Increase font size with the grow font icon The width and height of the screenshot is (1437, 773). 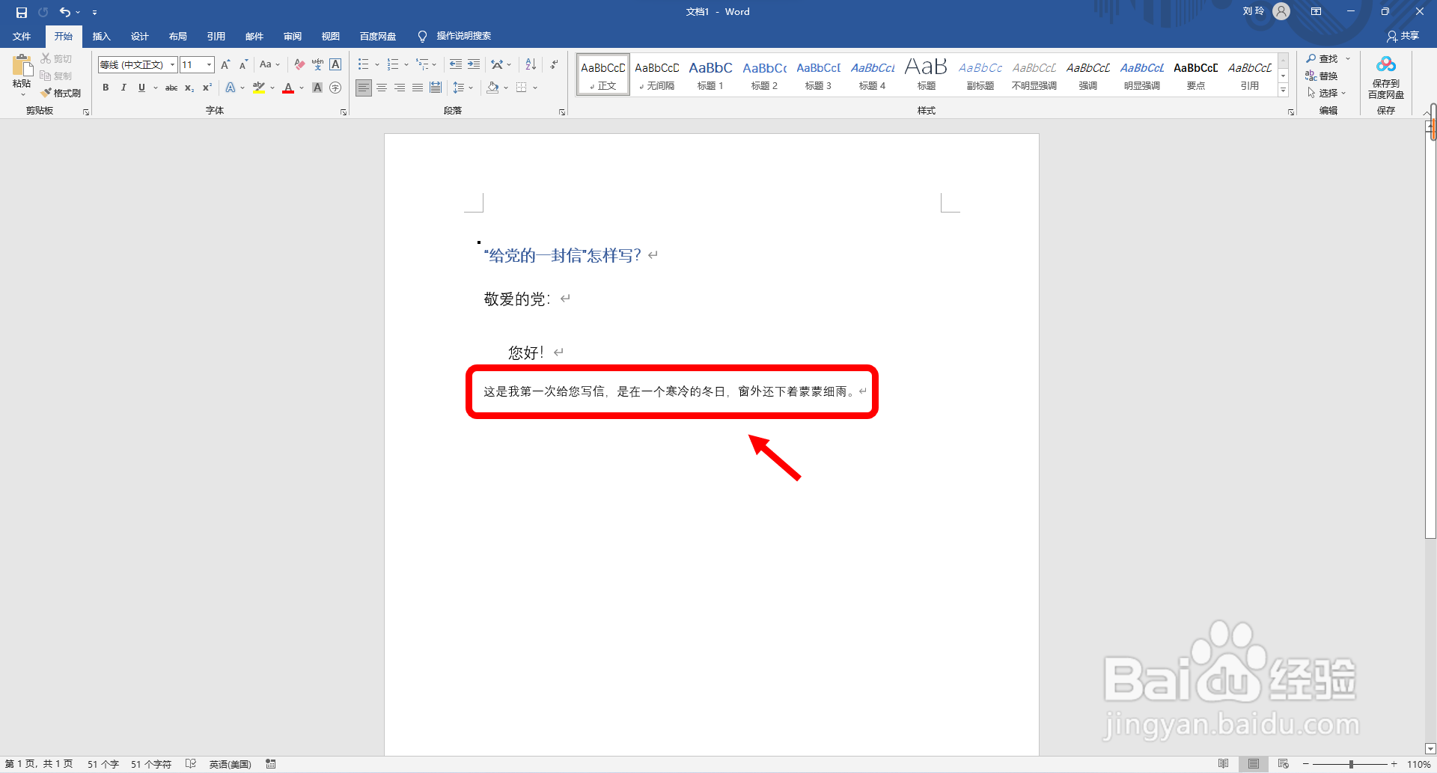(225, 65)
